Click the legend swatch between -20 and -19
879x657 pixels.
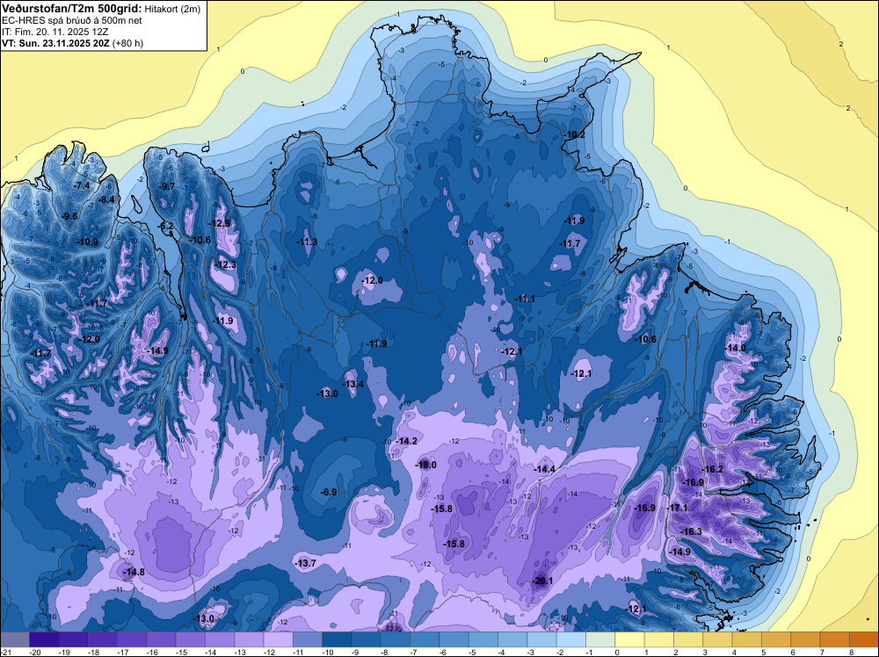[x=44, y=639]
